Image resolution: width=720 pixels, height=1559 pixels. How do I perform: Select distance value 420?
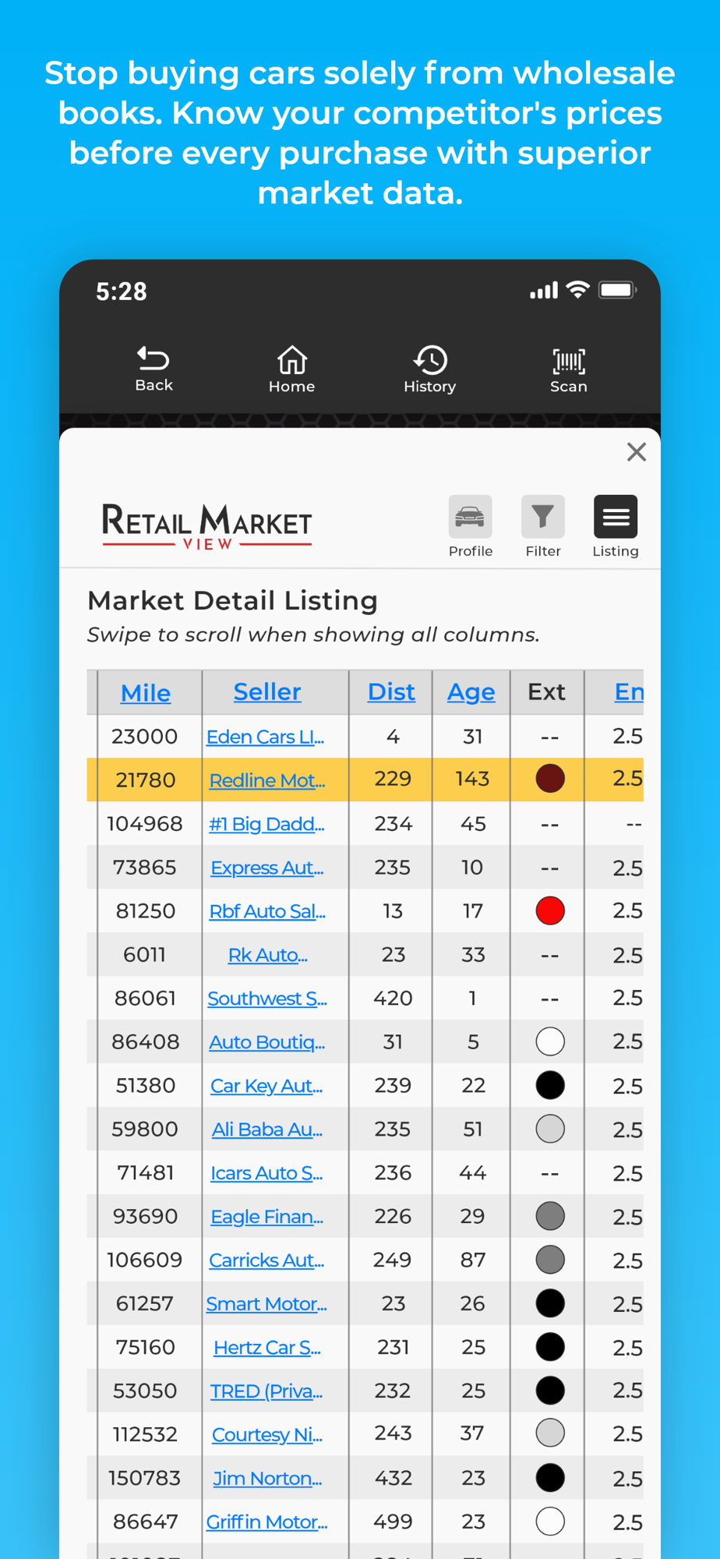[393, 999]
